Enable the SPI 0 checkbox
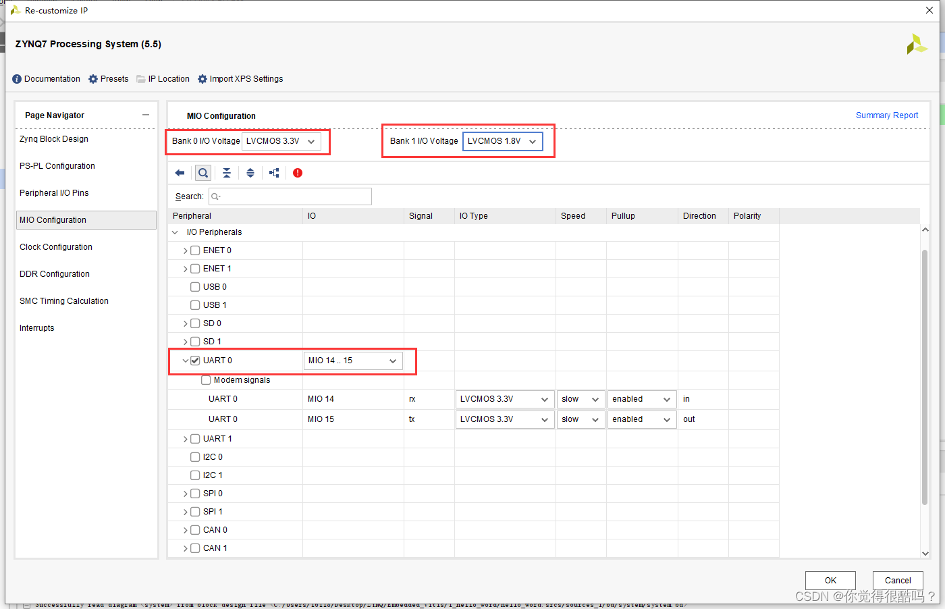945x609 pixels. tap(195, 494)
